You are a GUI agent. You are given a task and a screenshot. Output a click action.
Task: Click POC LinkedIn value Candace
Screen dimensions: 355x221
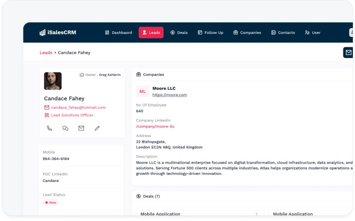pos(51,181)
